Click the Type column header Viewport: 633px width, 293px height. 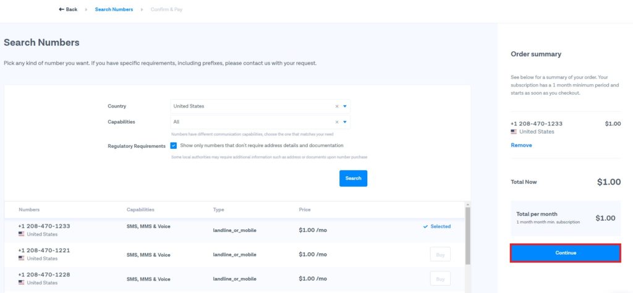pyautogui.click(x=218, y=210)
